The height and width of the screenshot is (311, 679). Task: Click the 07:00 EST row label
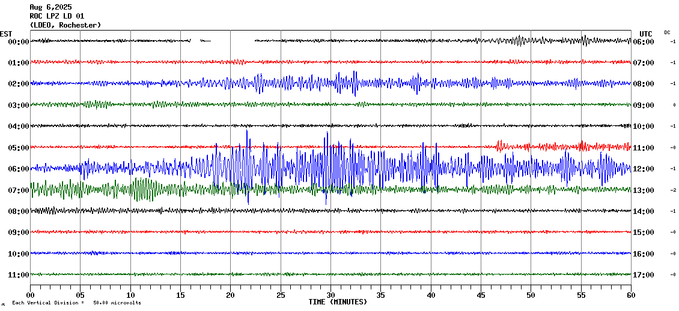tap(18, 190)
